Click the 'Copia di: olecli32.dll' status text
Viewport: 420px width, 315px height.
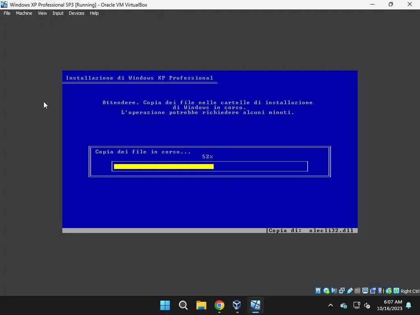pos(311,231)
